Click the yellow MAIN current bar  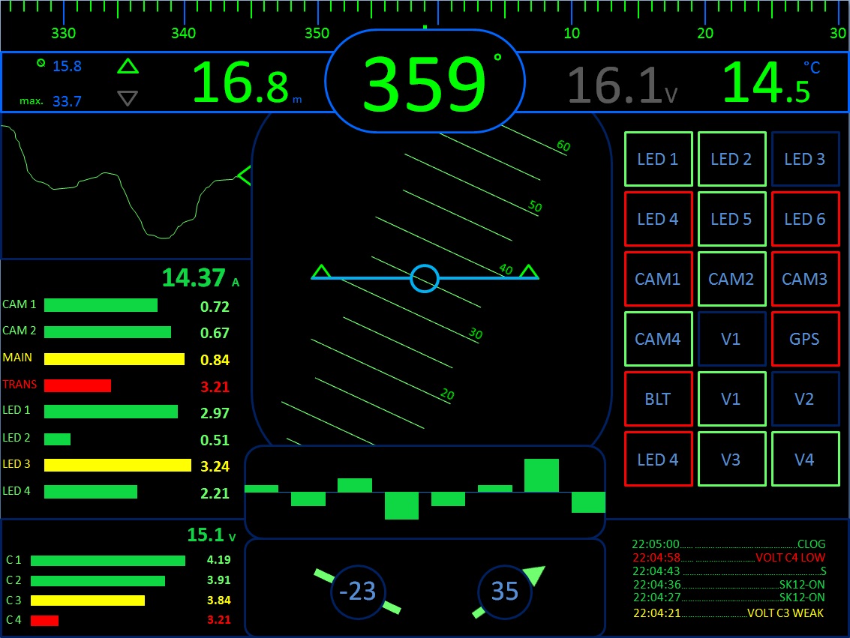tap(113, 358)
